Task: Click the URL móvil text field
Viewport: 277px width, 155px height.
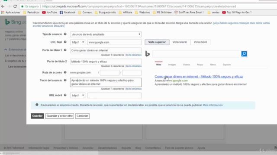Action: (x=114, y=95)
